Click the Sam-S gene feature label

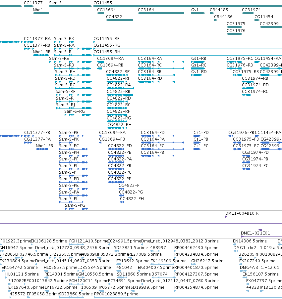tap(55, 3)
